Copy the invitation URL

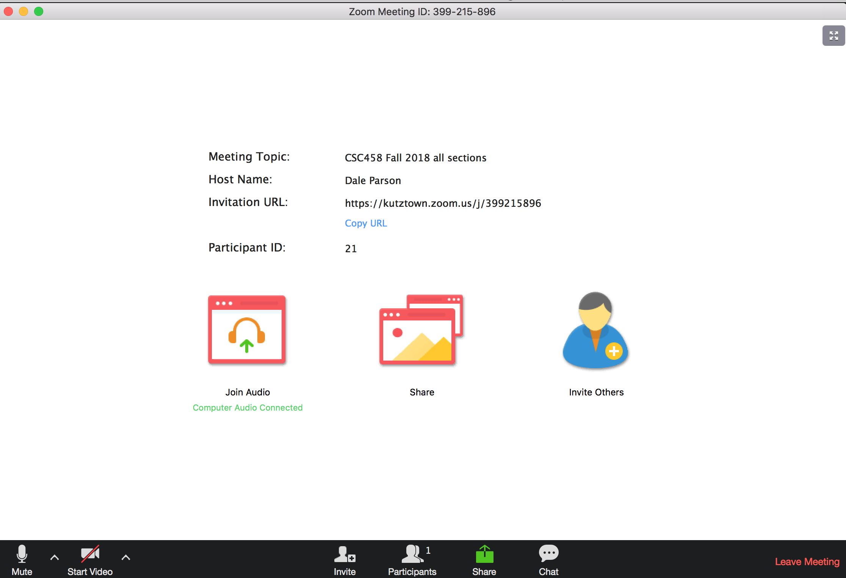(x=366, y=223)
